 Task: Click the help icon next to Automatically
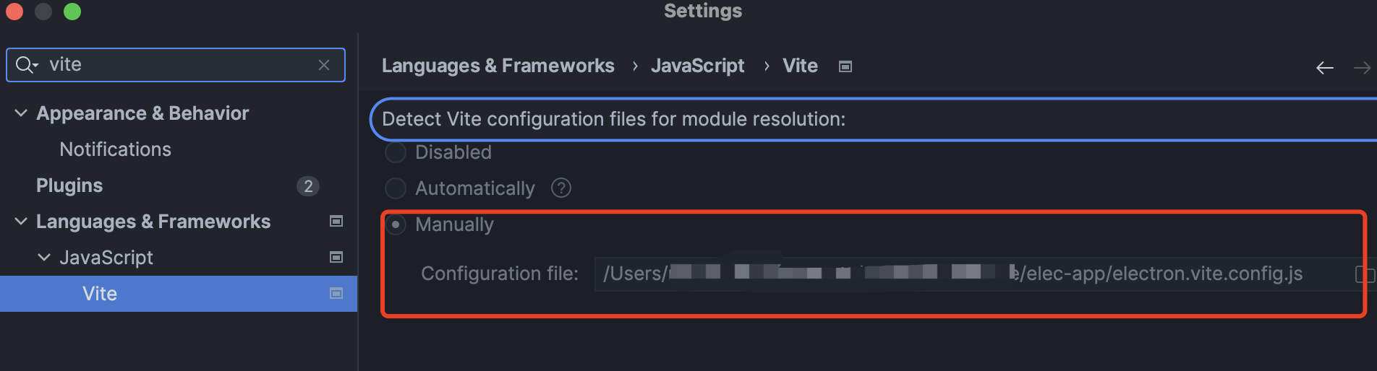point(561,188)
